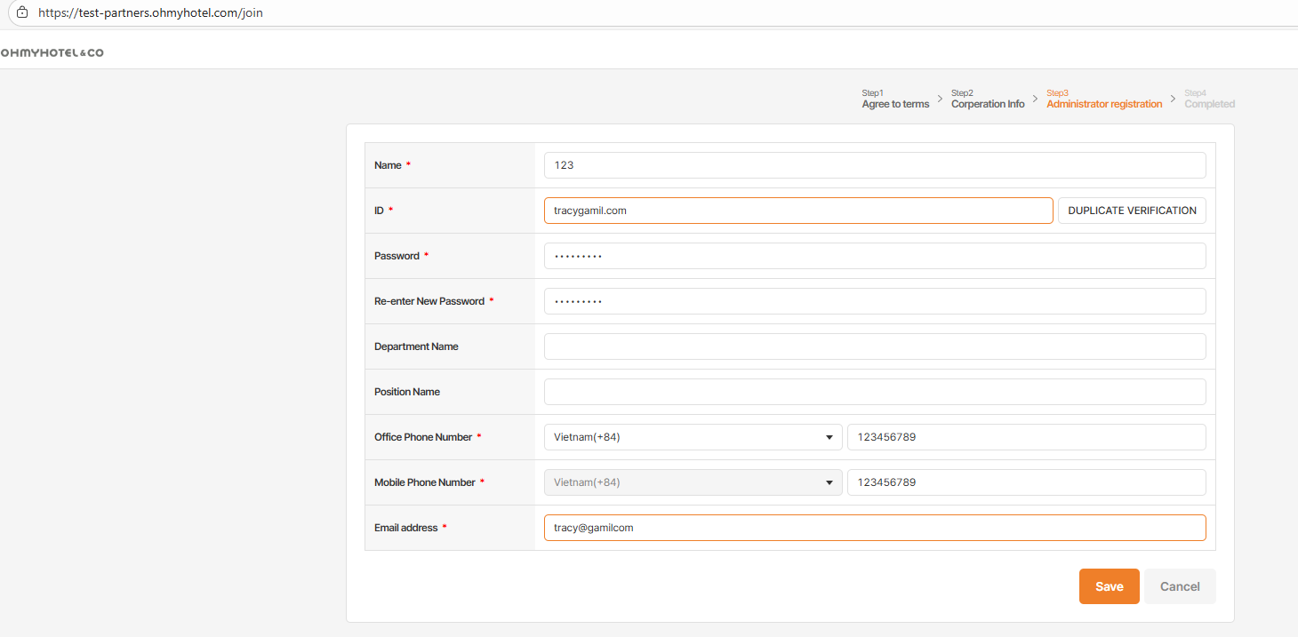Click the site security lock icon
Screen dimensions: 1298x637
coord(22,12)
